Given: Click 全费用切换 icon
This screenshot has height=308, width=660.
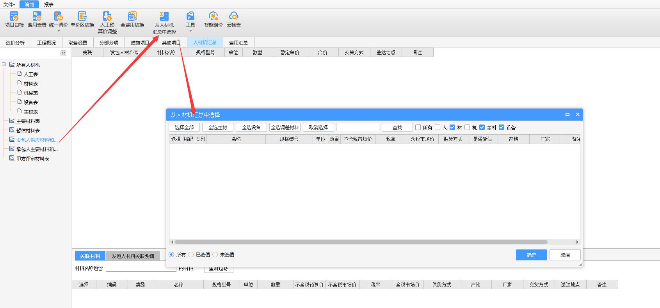Looking at the screenshot, I should (x=132, y=19).
